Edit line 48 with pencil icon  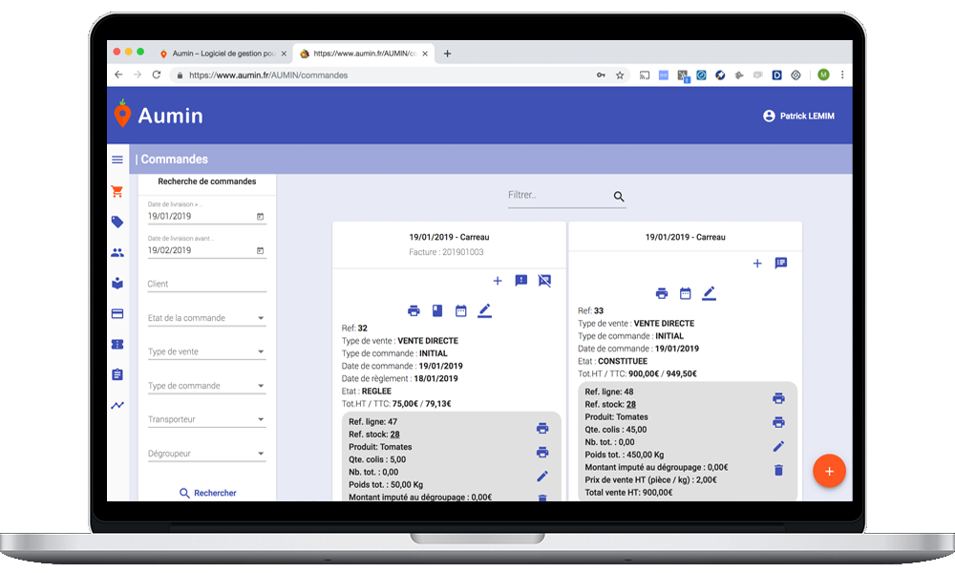tap(778, 446)
